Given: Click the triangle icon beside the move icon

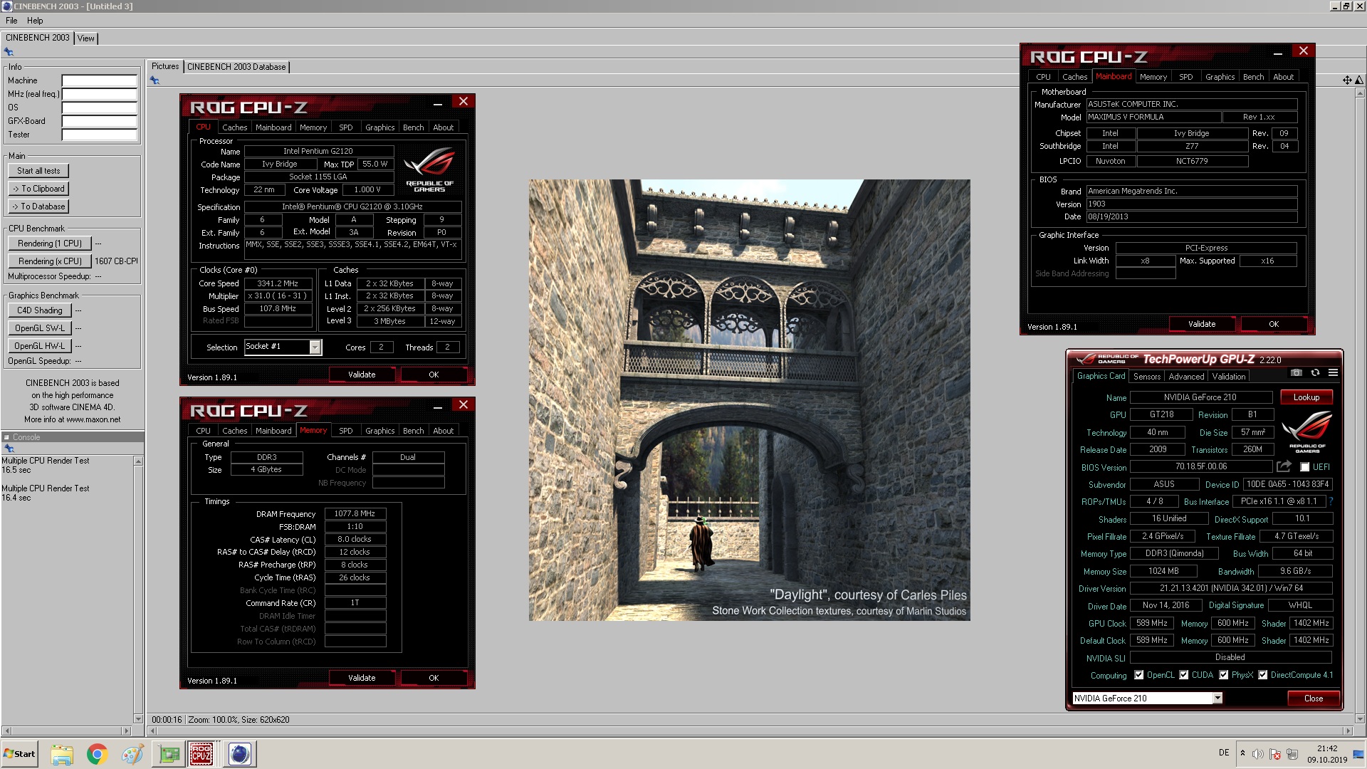Looking at the screenshot, I should 1359,80.
